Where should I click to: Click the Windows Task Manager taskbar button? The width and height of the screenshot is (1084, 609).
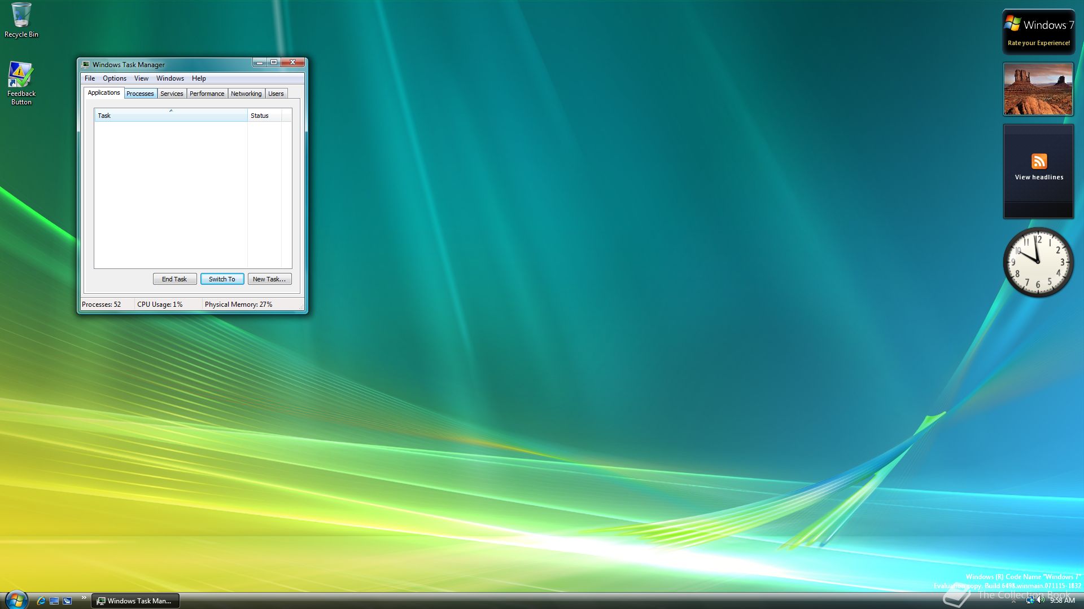[135, 601]
